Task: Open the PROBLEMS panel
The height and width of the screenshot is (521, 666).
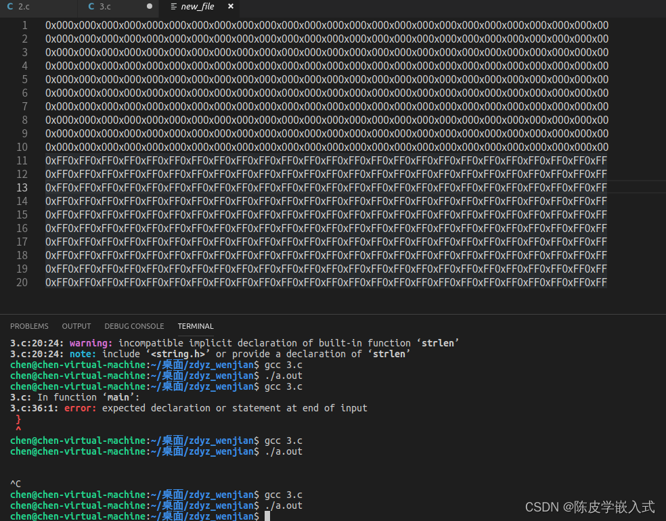Action: pyautogui.click(x=29, y=326)
